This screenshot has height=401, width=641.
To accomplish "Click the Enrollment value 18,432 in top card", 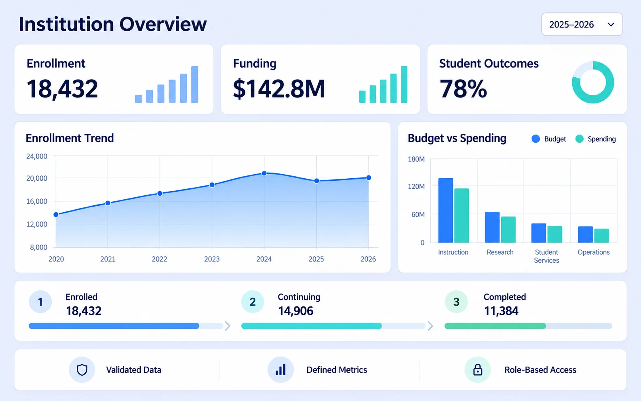I will (62, 89).
